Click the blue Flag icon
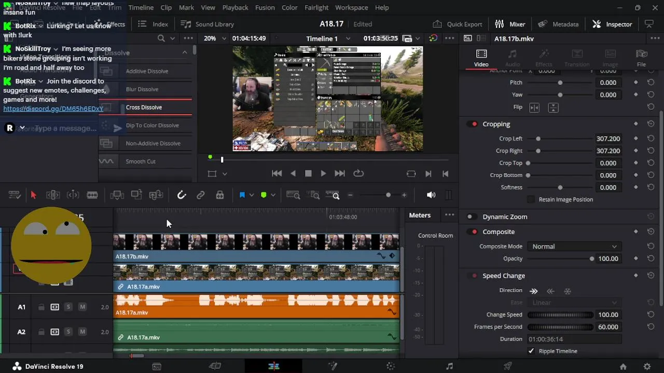This screenshot has height=373, width=664. [242, 195]
